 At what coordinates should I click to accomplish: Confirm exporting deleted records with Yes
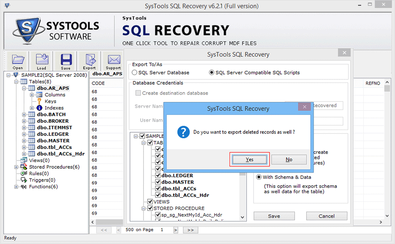coord(249,159)
